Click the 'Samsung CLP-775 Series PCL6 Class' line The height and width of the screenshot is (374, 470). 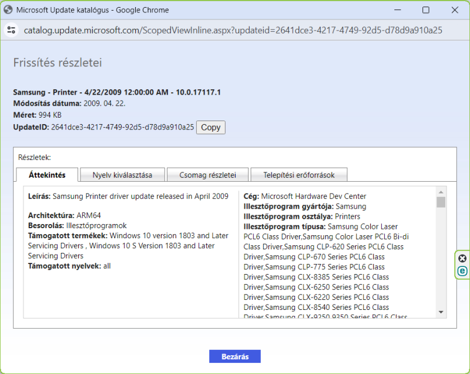click(x=314, y=267)
